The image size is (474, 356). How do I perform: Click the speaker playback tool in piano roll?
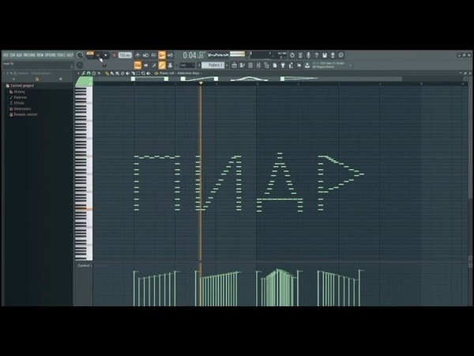147,73
